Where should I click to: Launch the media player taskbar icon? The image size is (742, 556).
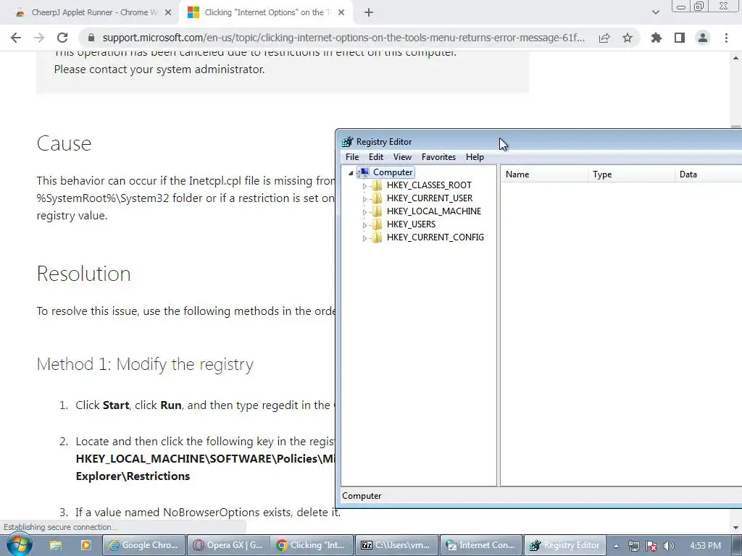(x=86, y=545)
